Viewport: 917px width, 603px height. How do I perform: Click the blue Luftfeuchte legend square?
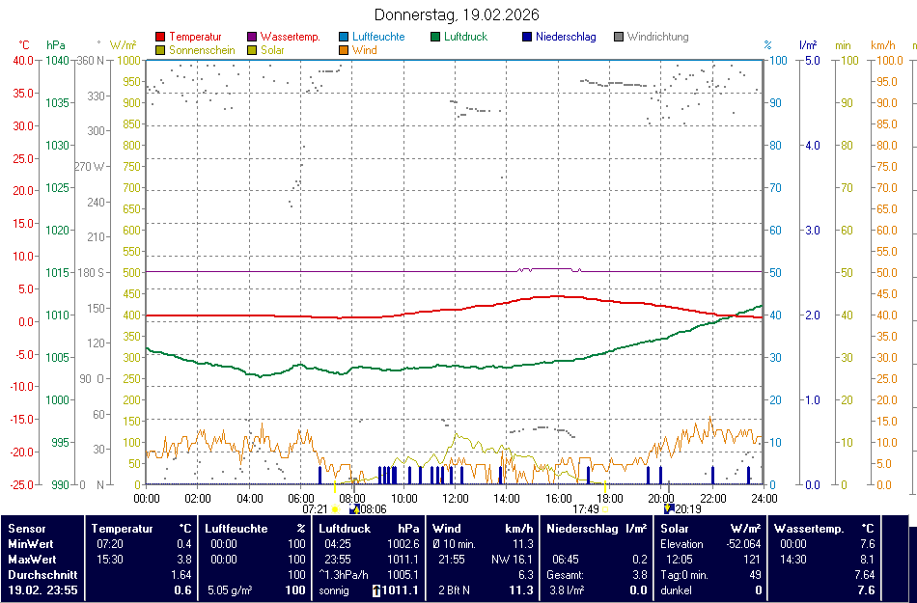[345, 38]
